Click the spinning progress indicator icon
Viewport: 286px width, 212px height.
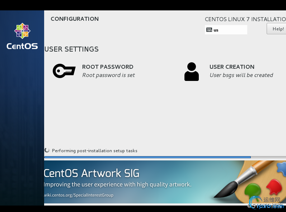pos(47,150)
